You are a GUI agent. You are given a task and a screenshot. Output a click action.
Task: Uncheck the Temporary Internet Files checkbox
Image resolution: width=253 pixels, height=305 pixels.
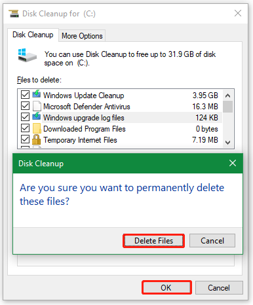(25, 139)
